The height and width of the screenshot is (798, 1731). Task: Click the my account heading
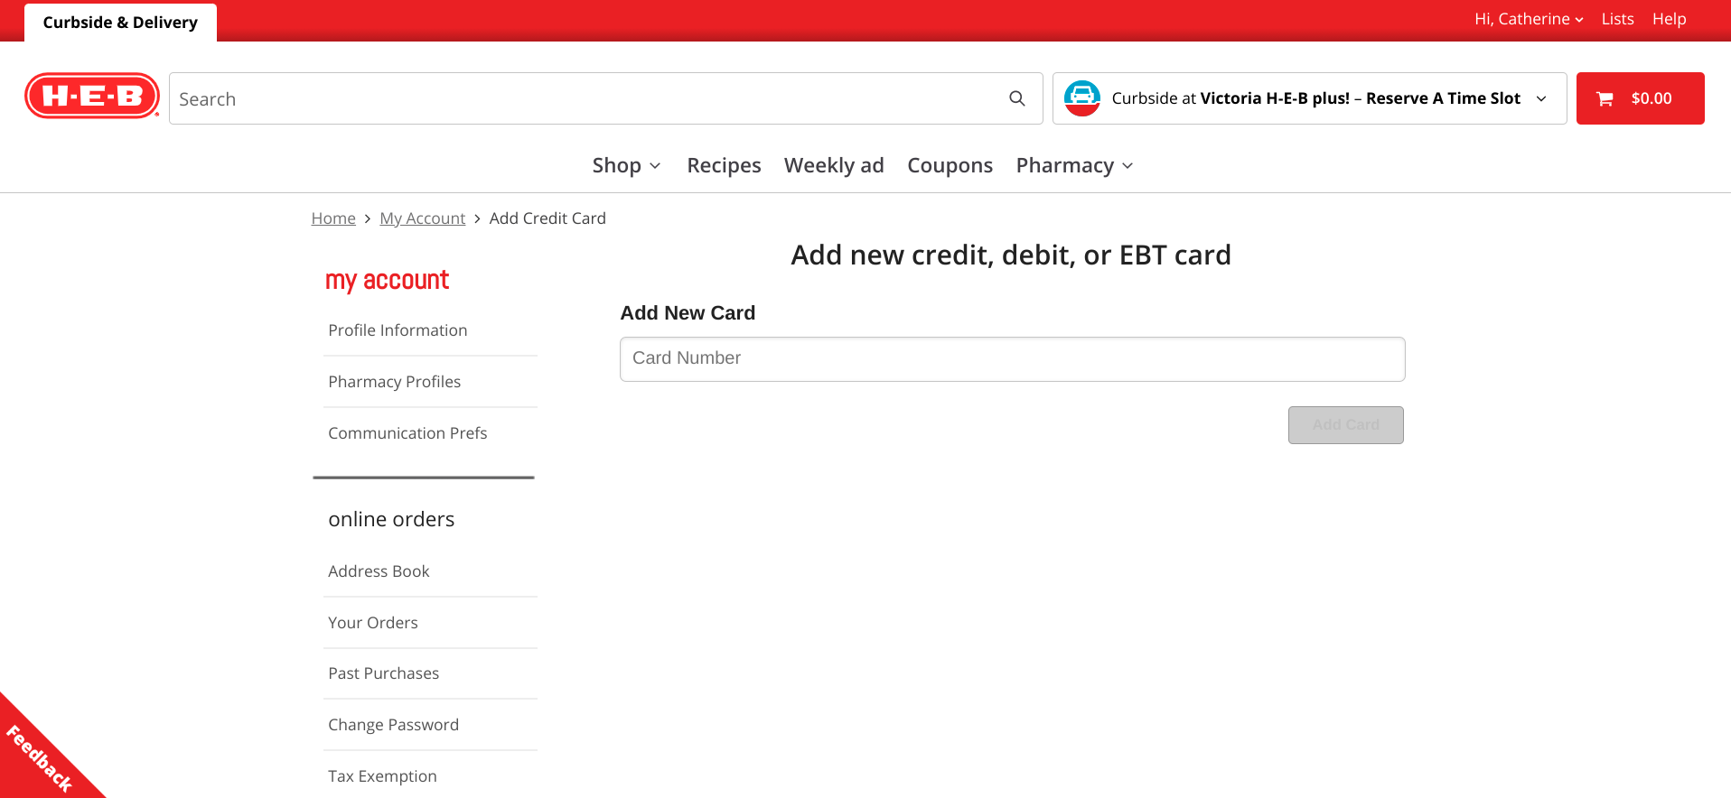tap(387, 281)
